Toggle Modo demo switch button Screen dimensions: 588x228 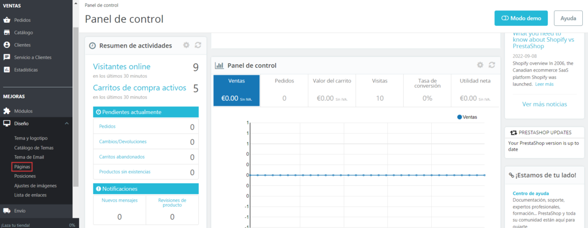[x=521, y=18]
